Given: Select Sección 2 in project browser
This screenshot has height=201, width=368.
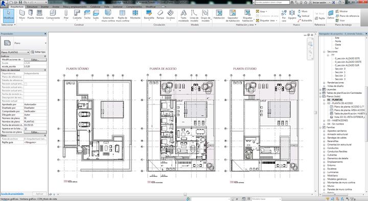Looking at the screenshot, I should [x=340, y=76].
